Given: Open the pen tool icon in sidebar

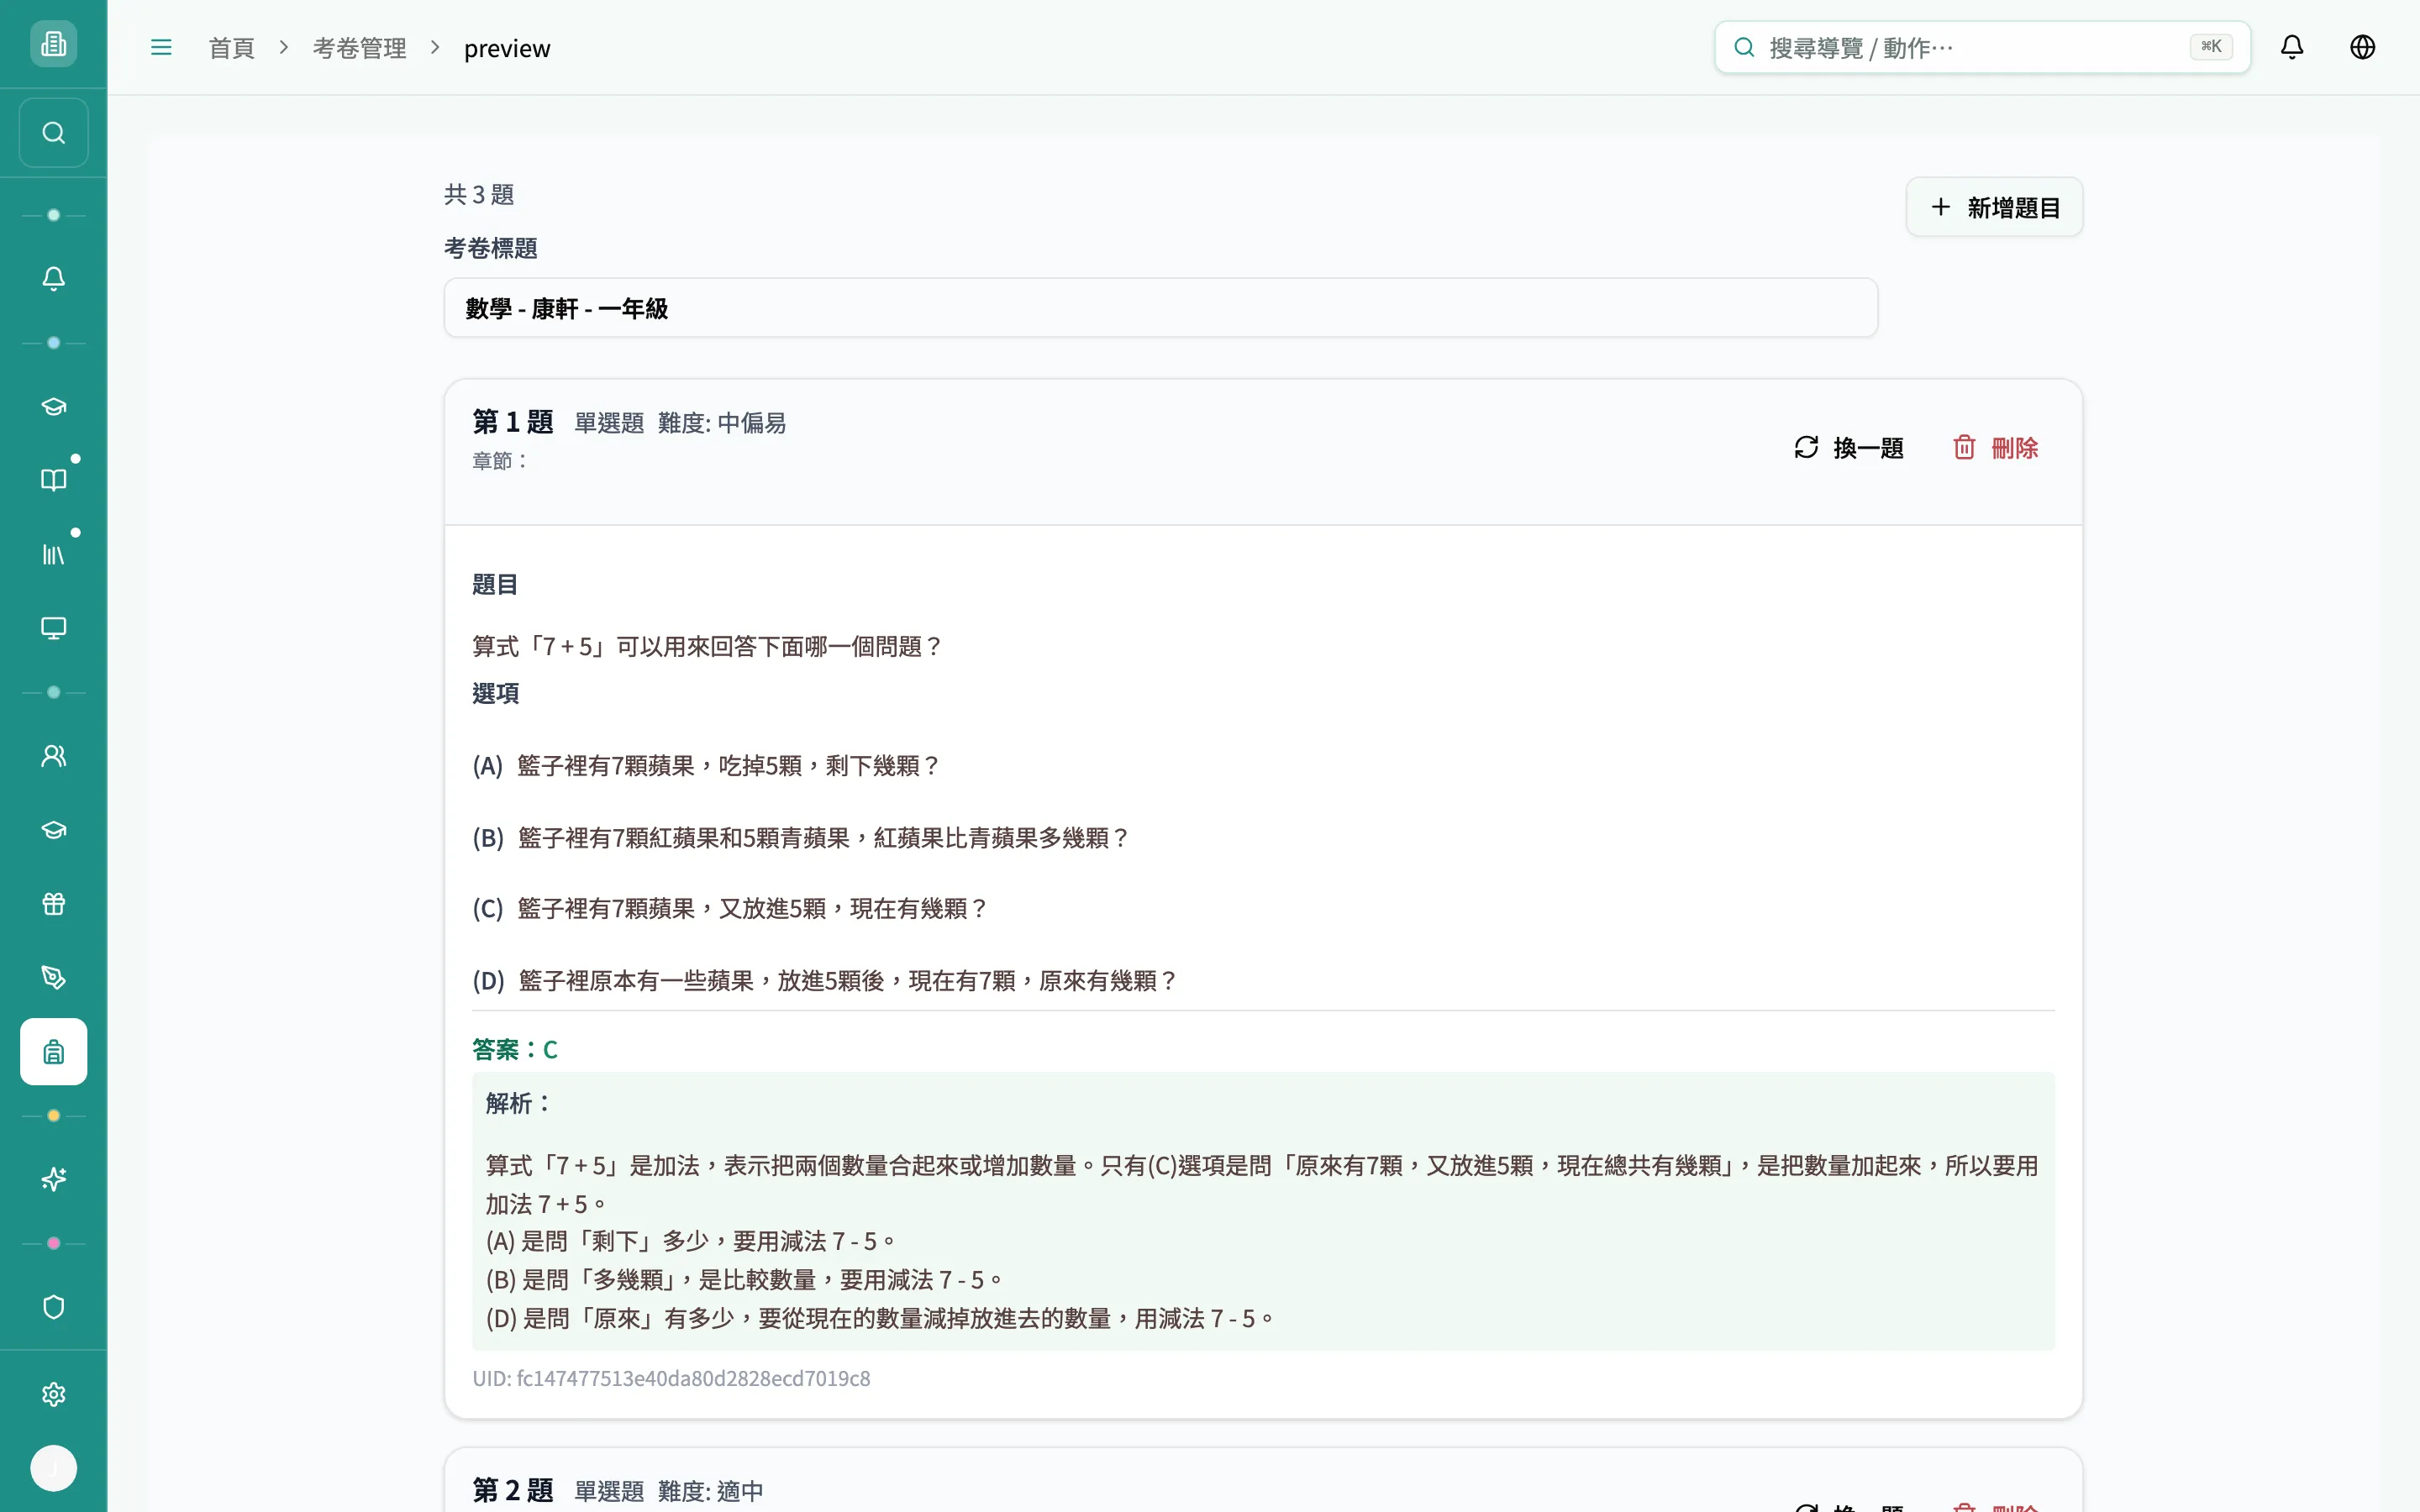Looking at the screenshot, I should pyautogui.click(x=53, y=977).
